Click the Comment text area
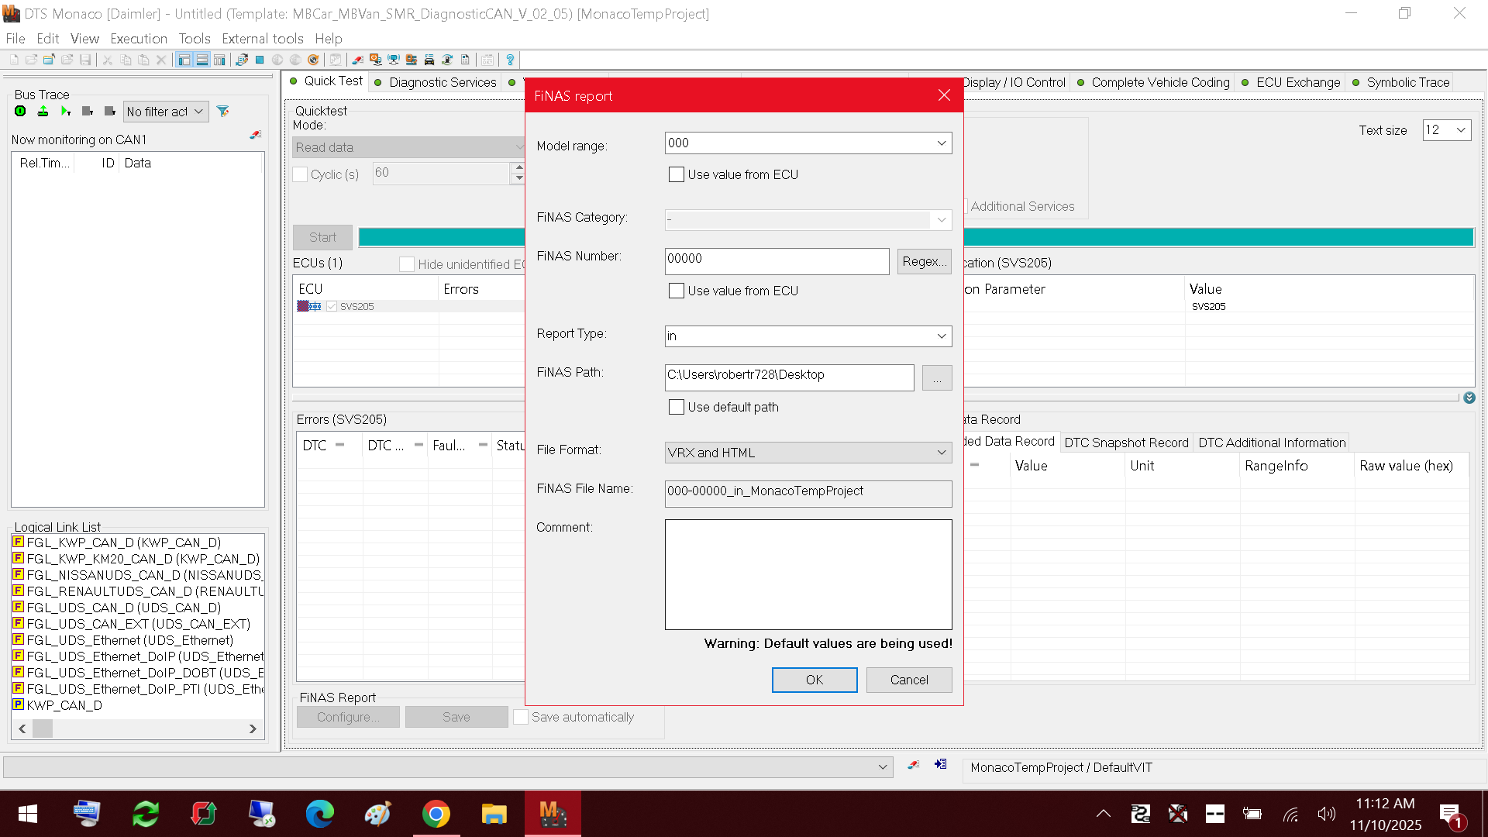This screenshot has width=1488, height=837. (808, 574)
